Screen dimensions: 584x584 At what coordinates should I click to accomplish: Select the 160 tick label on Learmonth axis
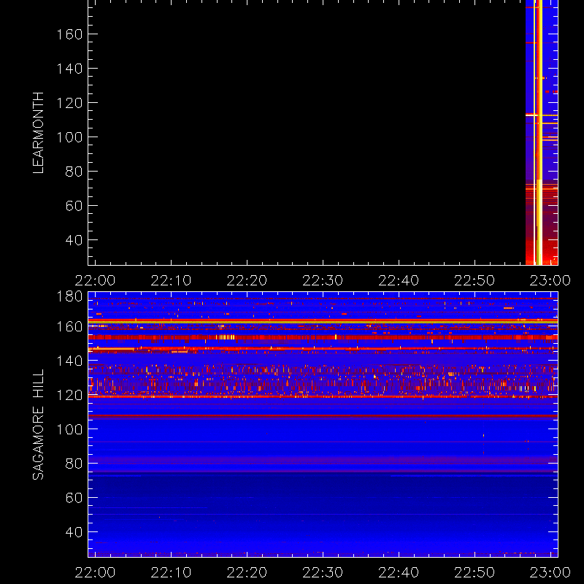pos(69,34)
